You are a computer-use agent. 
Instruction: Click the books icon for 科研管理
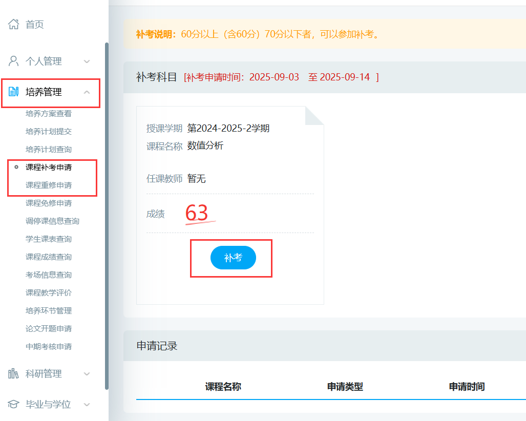click(14, 374)
